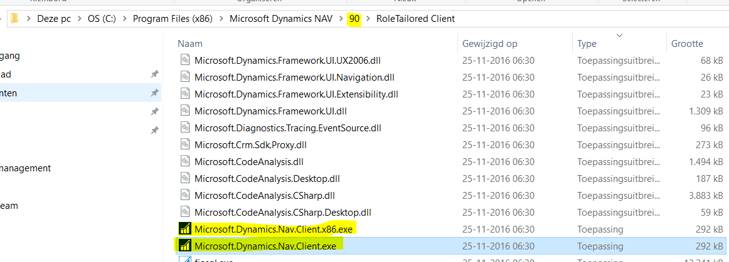This screenshot has height=262, width=729.
Task: Select Microsoft.Dynamics.Framework.UI.UX2006.dll
Action: 288,60
